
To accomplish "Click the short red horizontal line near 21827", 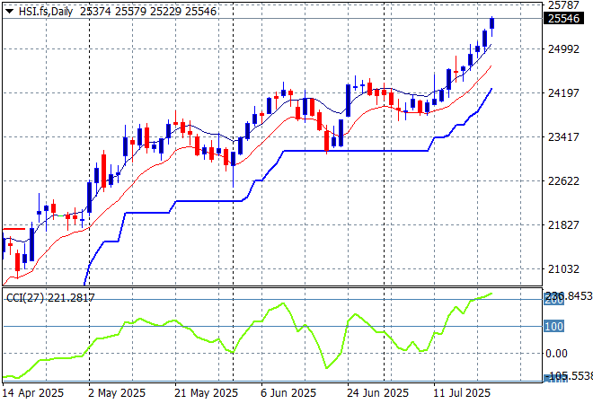I will (x=14, y=229).
